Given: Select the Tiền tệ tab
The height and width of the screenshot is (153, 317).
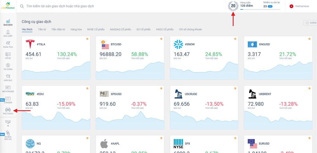Looking at the screenshot, I should point(42,29).
